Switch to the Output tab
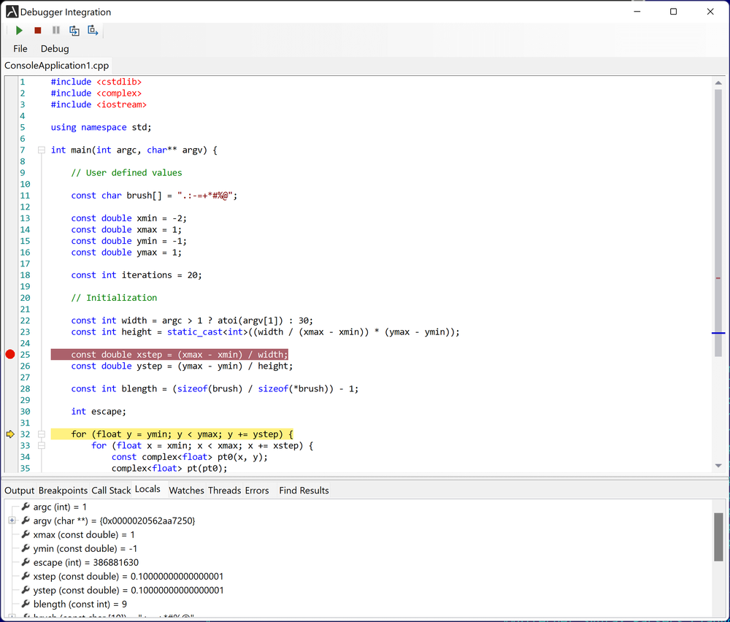Screen dimensions: 730x622 pos(19,491)
